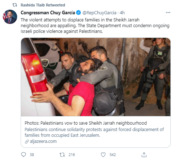This screenshot has width=174, height=160.
Task: Click the Congressman Chuy García display name
Action: 48,12
